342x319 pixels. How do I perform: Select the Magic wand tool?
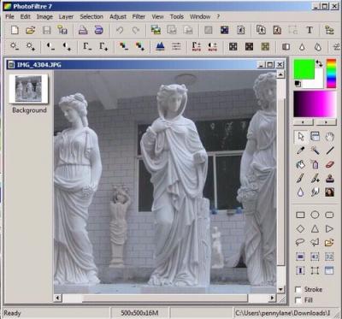point(315,151)
